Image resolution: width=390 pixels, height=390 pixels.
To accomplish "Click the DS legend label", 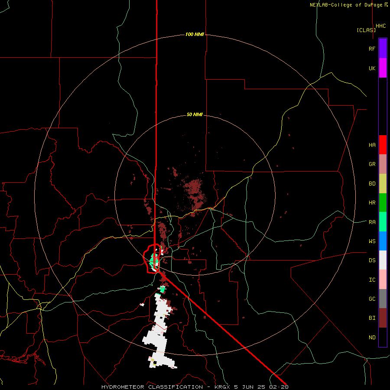I will point(372,260).
